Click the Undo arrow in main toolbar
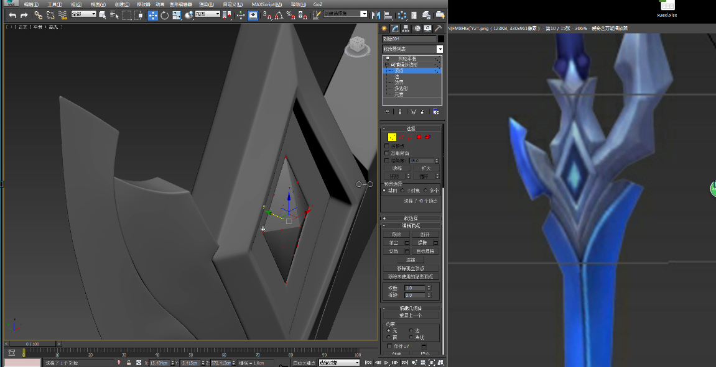716x367 pixels. click(13, 16)
